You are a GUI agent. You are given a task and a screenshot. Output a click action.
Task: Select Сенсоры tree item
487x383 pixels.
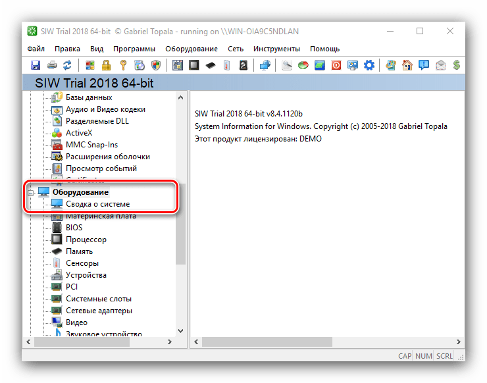(x=82, y=263)
